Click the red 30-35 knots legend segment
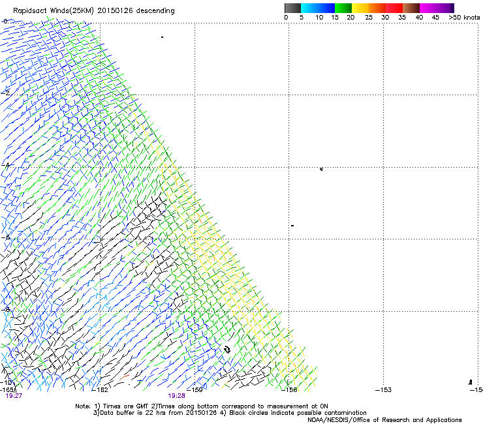Image resolution: width=483 pixels, height=424 pixels. coord(394,8)
